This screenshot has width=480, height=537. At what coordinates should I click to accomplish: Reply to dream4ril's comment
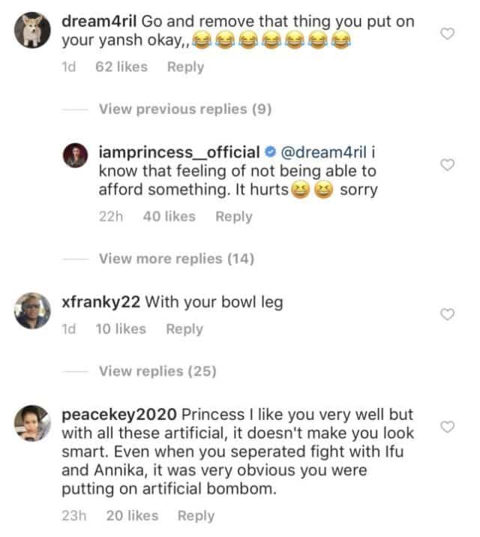pyautogui.click(x=185, y=67)
